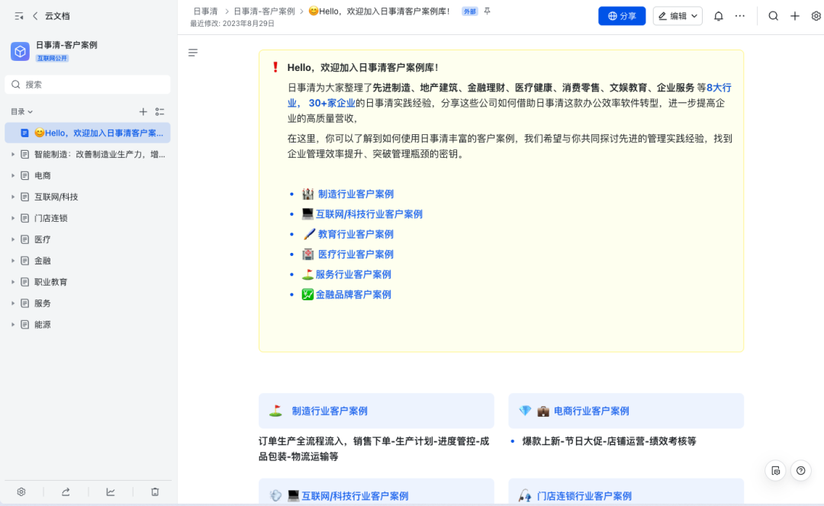Open document statistics chart icon at bottom
824x506 pixels.
111,492
